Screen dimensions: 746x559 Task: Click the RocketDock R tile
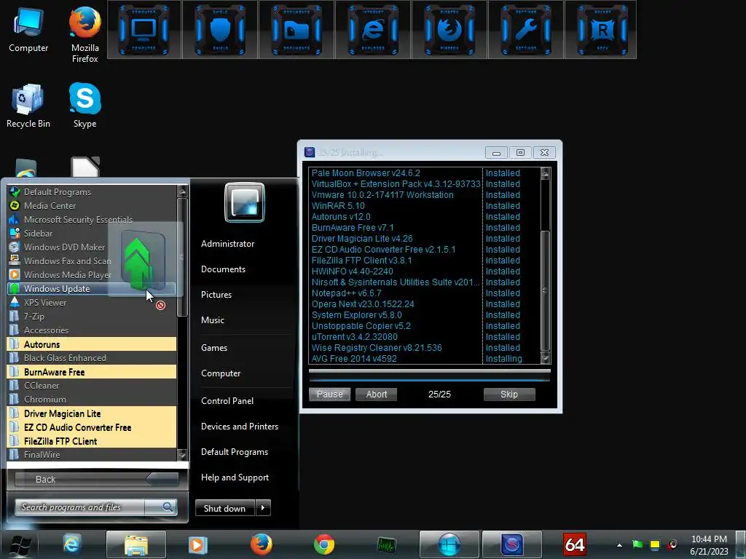(602, 29)
